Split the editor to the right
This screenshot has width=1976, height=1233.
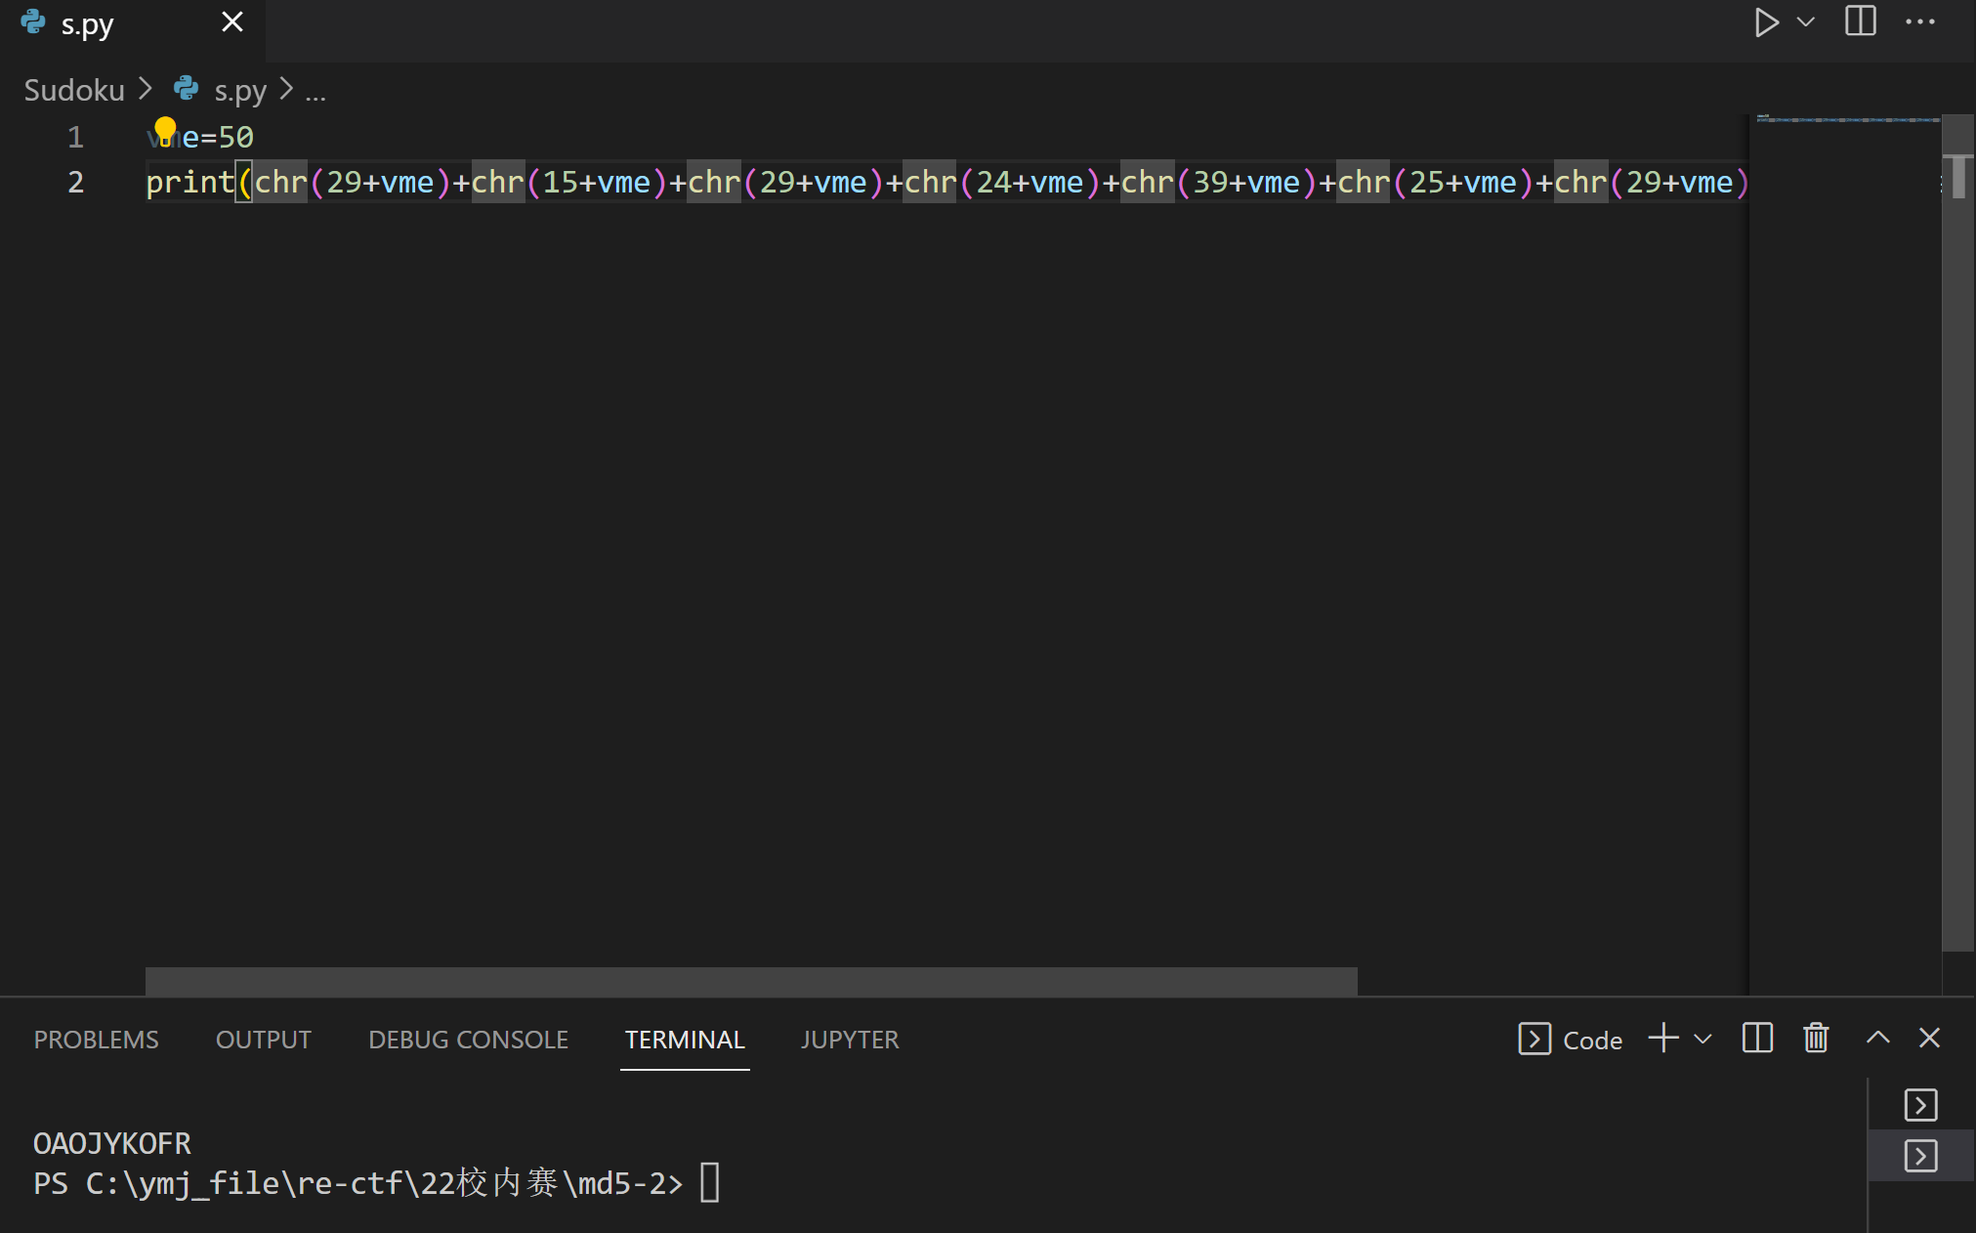pyautogui.click(x=1860, y=21)
